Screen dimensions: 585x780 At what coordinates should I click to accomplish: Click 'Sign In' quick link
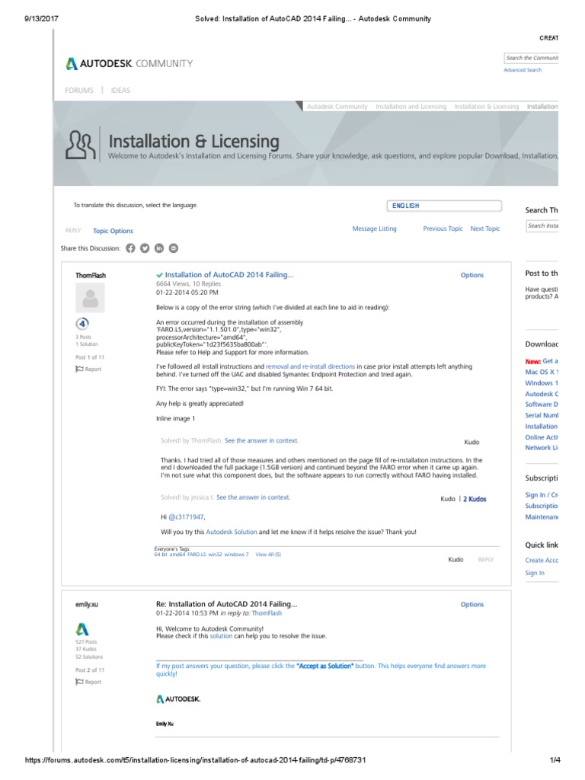pos(535,573)
